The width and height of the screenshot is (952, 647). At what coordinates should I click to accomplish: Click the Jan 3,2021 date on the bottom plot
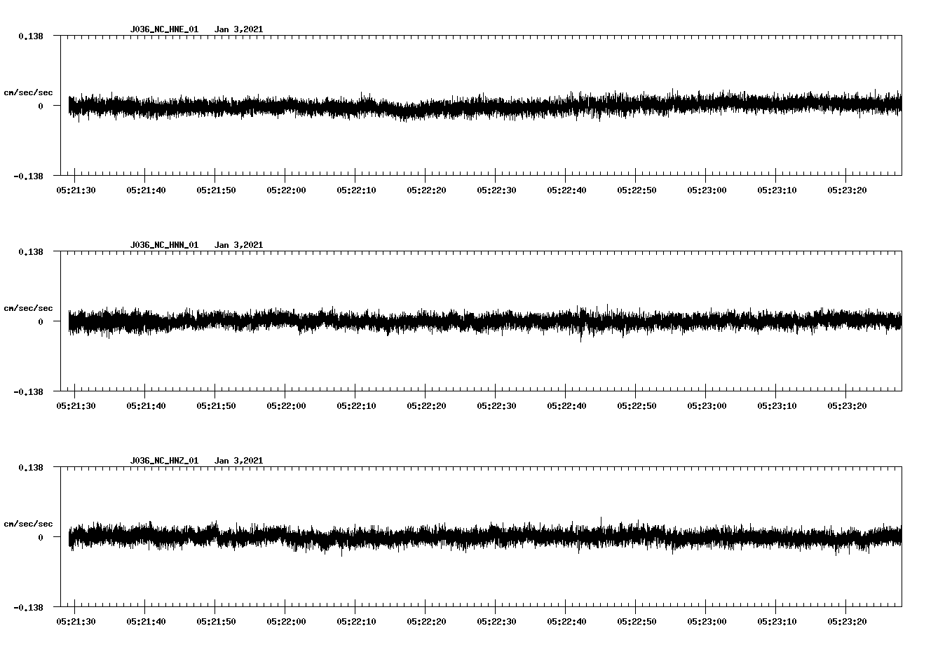[240, 460]
